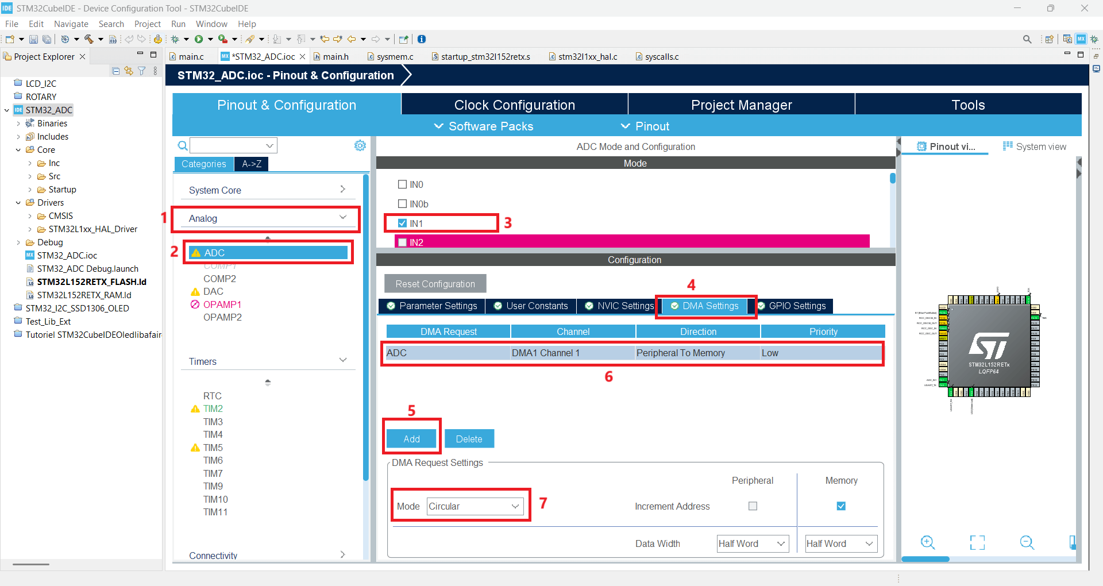The height and width of the screenshot is (586, 1103).
Task: Check Peripheral Increment Address checkbox
Action: (x=753, y=506)
